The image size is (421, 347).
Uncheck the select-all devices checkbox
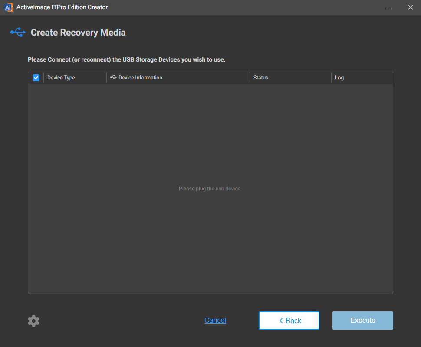tap(36, 78)
